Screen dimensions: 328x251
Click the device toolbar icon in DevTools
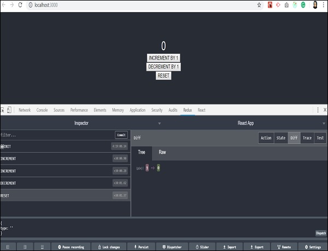point(10,110)
